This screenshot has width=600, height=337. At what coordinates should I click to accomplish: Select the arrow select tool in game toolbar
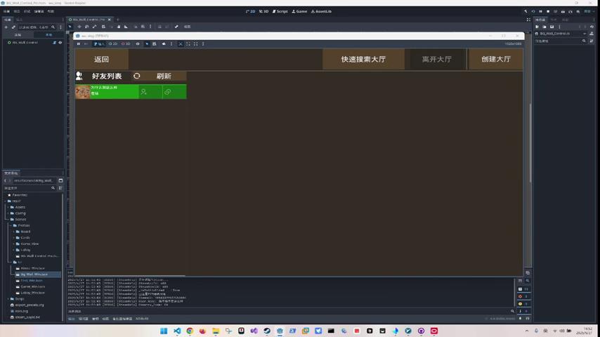tap(147, 44)
